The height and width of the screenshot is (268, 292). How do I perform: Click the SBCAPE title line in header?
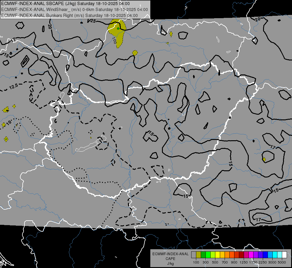65,4
